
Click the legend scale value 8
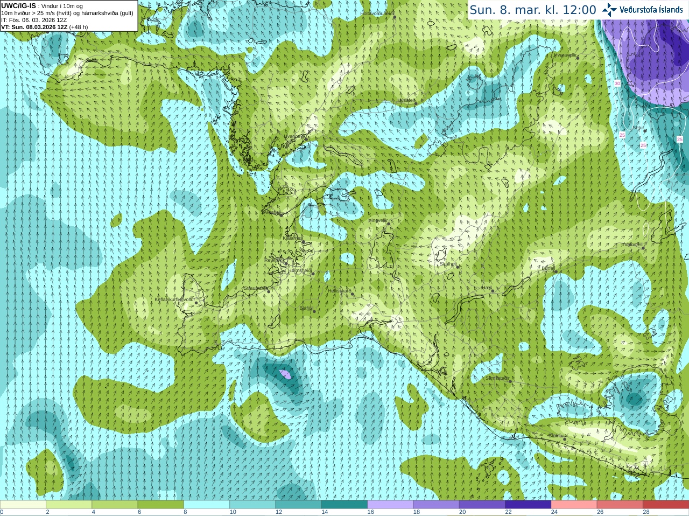(185, 512)
